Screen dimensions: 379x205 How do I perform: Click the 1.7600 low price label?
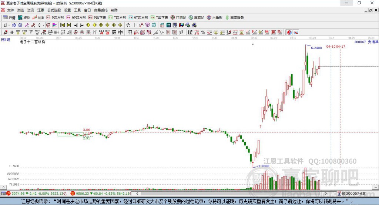pos(264,166)
